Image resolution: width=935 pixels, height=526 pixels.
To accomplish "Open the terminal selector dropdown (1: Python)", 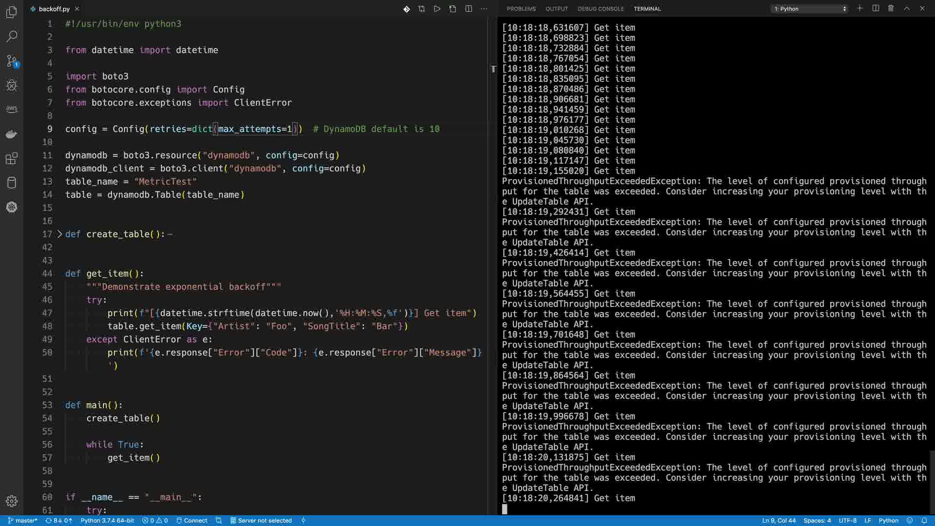I will coord(810,9).
